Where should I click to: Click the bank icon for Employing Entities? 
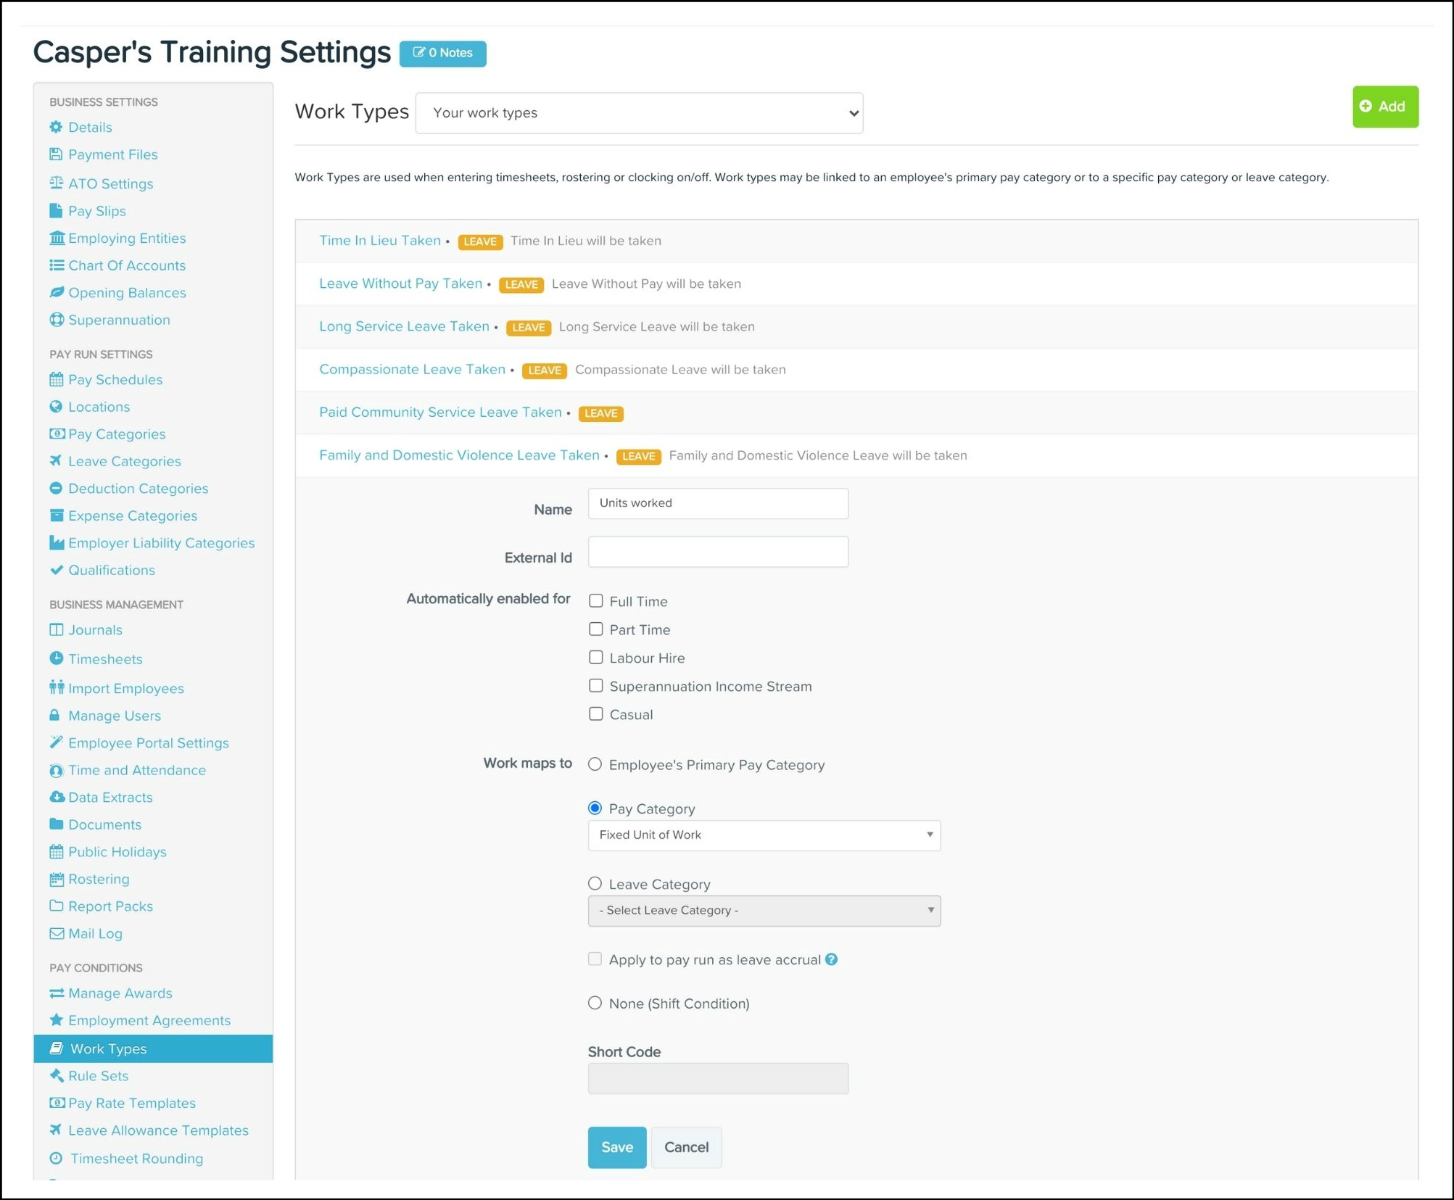(x=56, y=238)
